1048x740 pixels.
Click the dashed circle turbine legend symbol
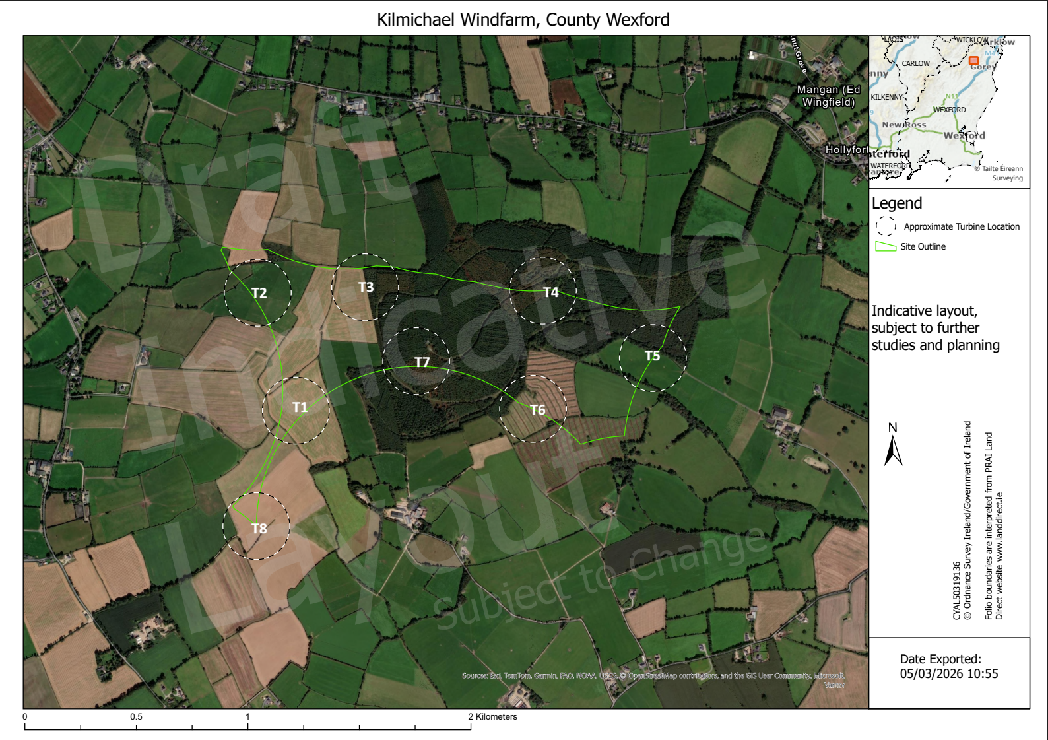pos(886,226)
